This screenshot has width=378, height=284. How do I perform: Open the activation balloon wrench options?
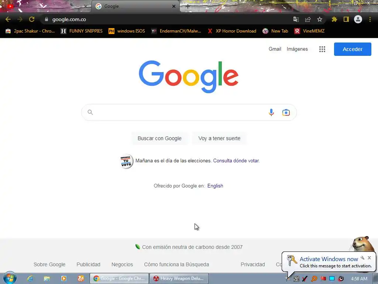(362, 258)
